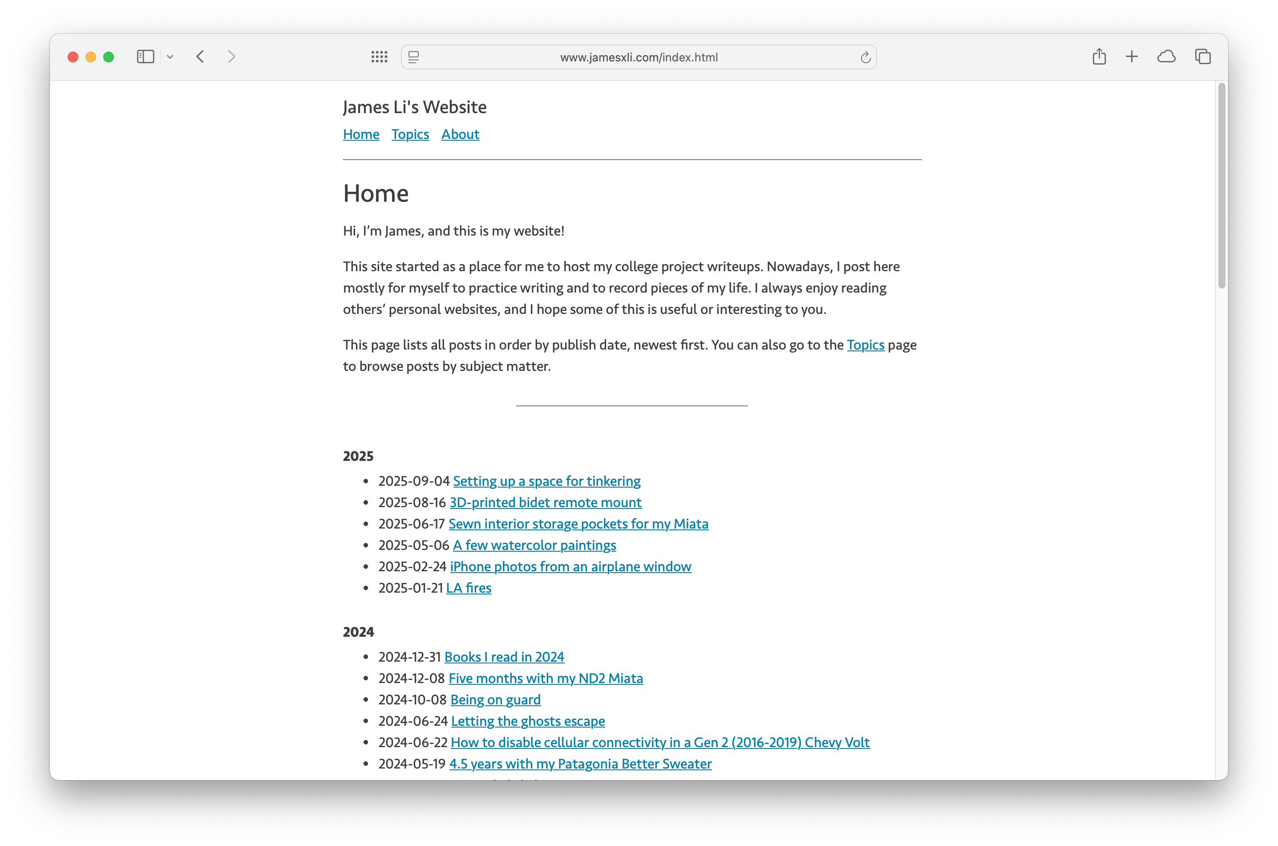Open the sidebar options dropdown chevron
The width and height of the screenshot is (1278, 846).
pyautogui.click(x=170, y=57)
